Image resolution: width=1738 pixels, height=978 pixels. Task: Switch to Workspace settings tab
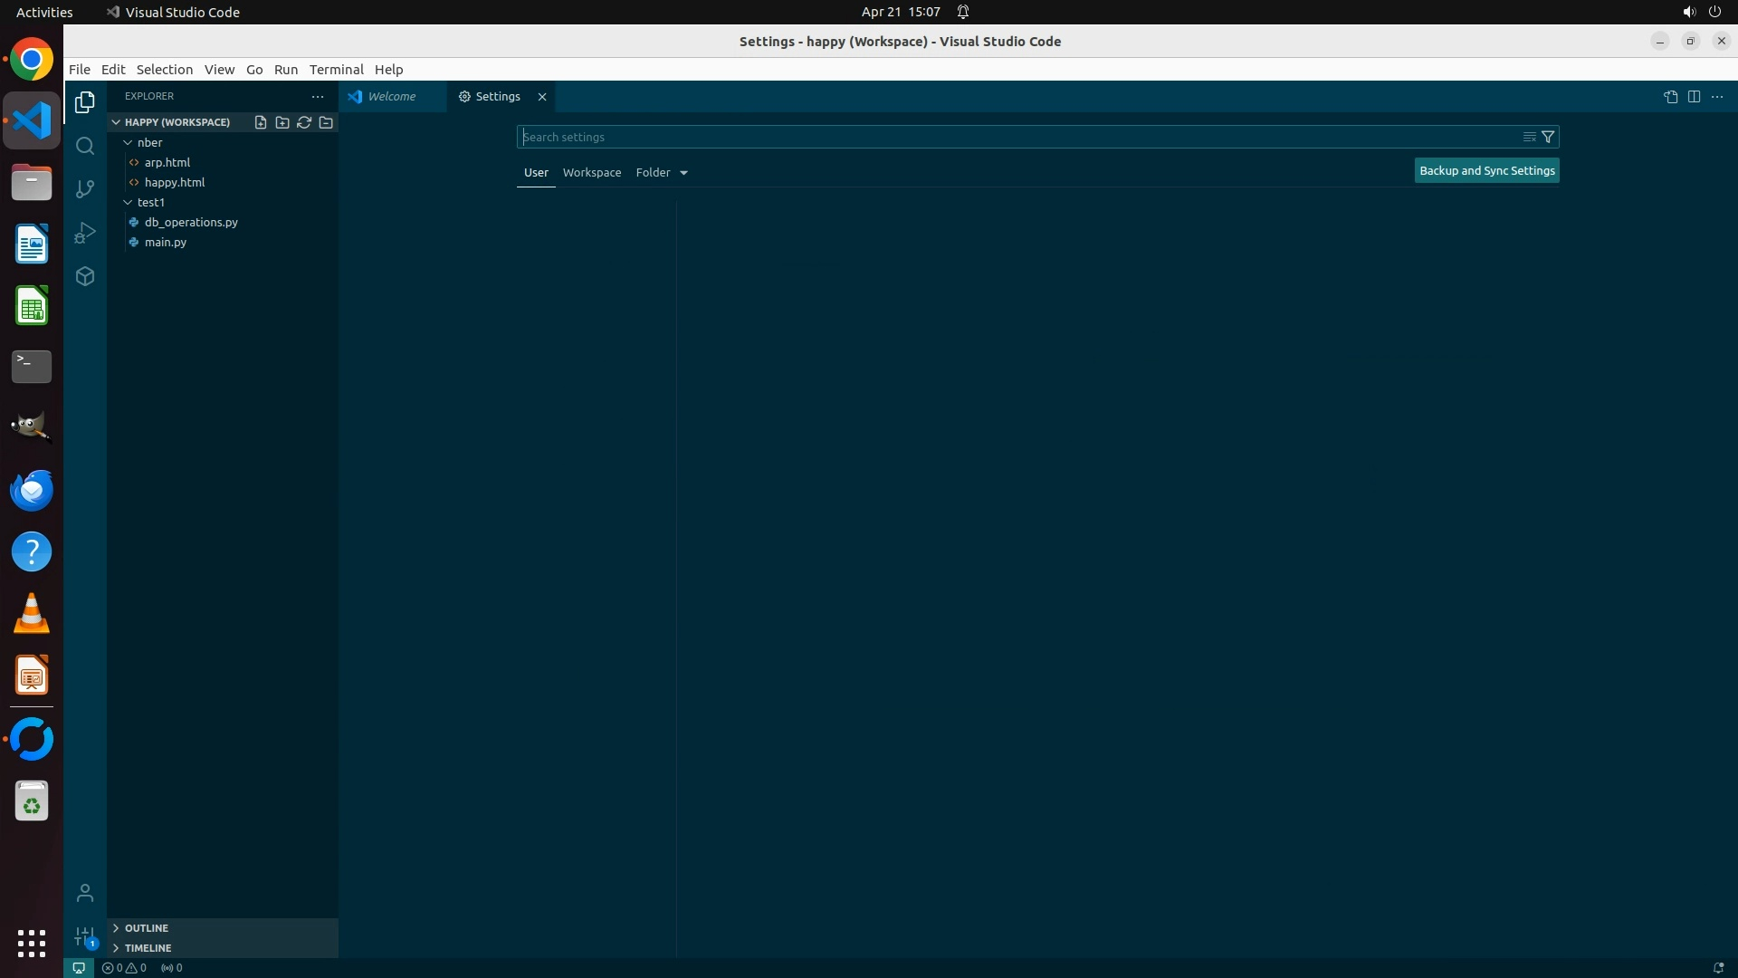[591, 173]
